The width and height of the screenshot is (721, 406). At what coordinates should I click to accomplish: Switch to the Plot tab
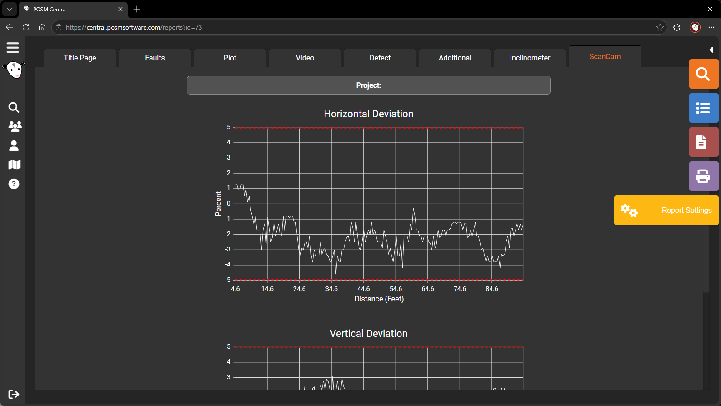tap(230, 58)
